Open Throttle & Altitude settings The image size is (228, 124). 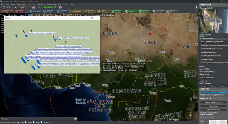point(49,11)
